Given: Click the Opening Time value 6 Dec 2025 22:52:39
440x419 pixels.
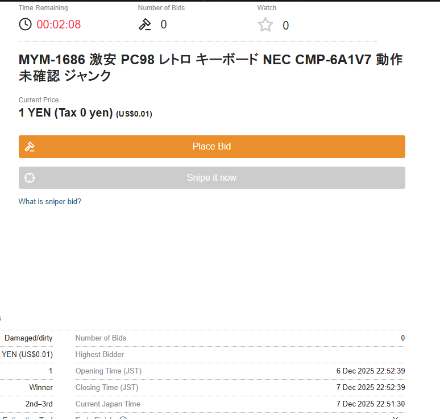Looking at the screenshot, I should (x=371, y=371).
